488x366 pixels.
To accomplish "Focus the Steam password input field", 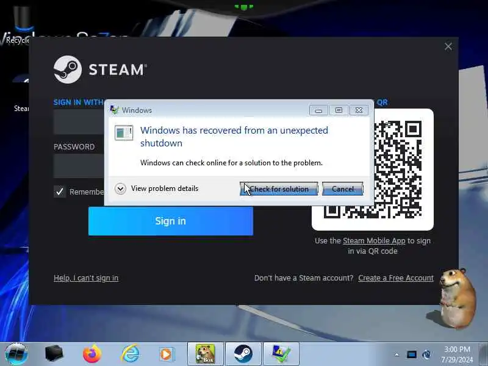I will point(79,165).
